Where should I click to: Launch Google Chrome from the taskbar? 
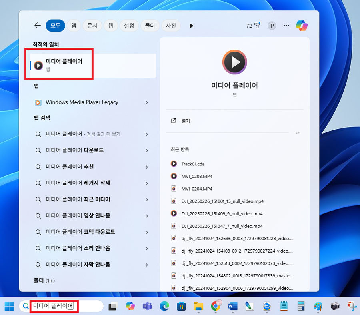216,306
